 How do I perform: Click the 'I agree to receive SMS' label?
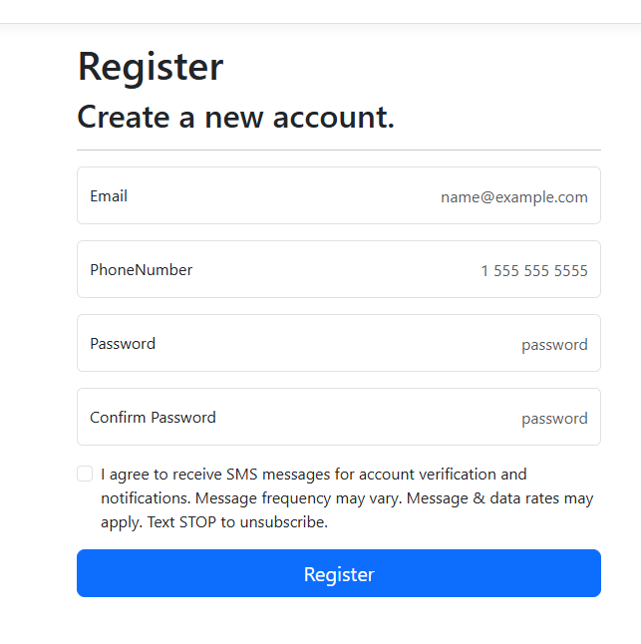point(347,498)
